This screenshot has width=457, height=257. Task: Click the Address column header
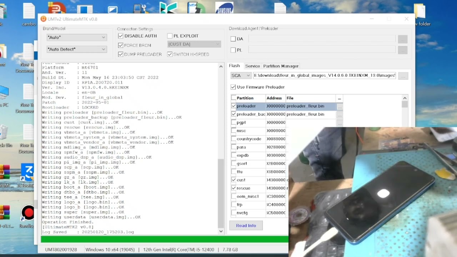coord(276,98)
